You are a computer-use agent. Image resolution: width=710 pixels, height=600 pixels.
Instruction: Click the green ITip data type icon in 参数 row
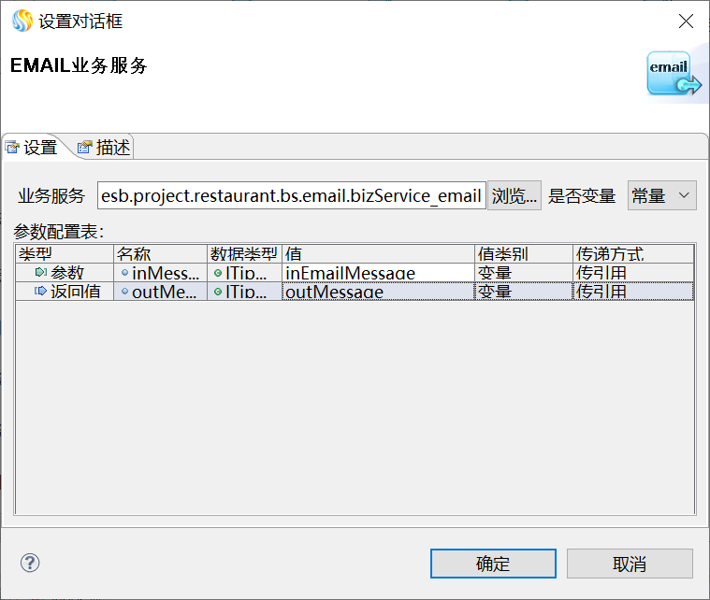[x=218, y=273]
